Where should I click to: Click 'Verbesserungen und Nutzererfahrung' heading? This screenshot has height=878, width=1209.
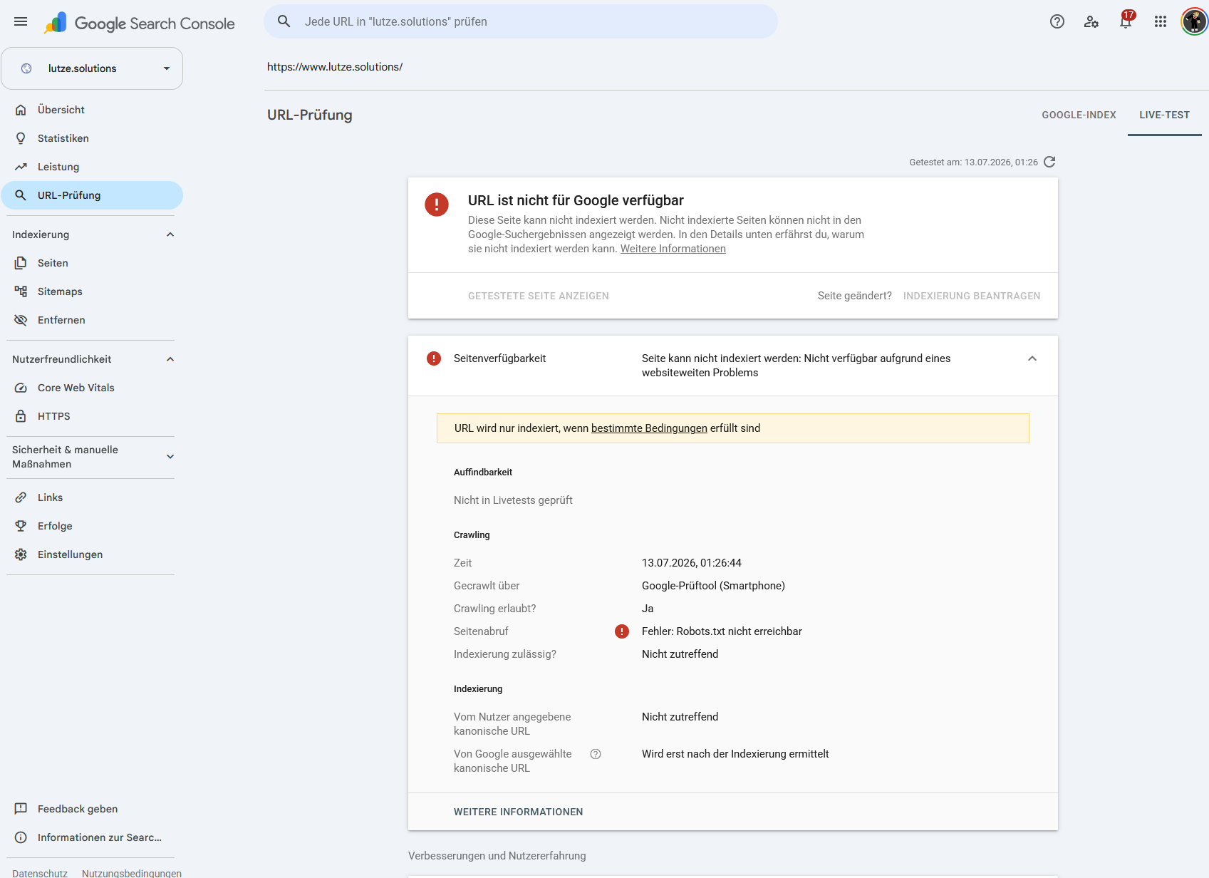coord(497,856)
